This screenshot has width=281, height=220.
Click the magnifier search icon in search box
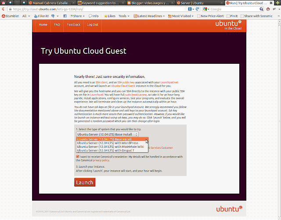point(262,9)
